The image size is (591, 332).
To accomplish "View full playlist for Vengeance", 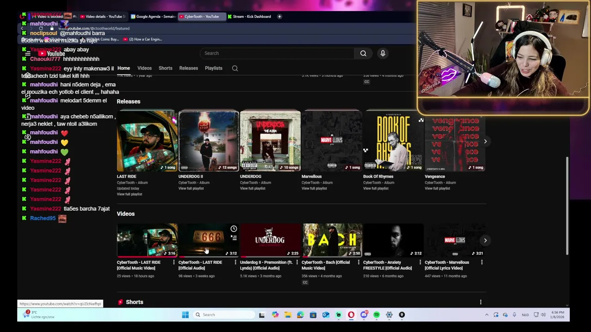I will (x=437, y=189).
